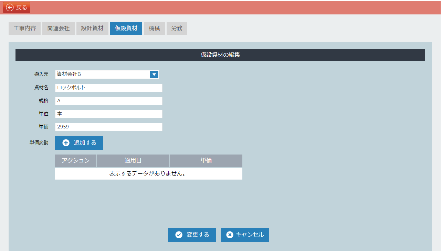Click the 単価 field showing 2959
The height and width of the screenshot is (251, 441).
(x=109, y=127)
